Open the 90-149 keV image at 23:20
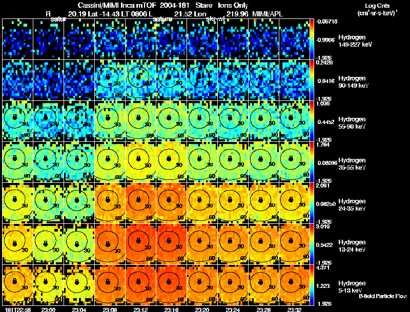The height and width of the screenshot is (312, 410). tap(202, 80)
